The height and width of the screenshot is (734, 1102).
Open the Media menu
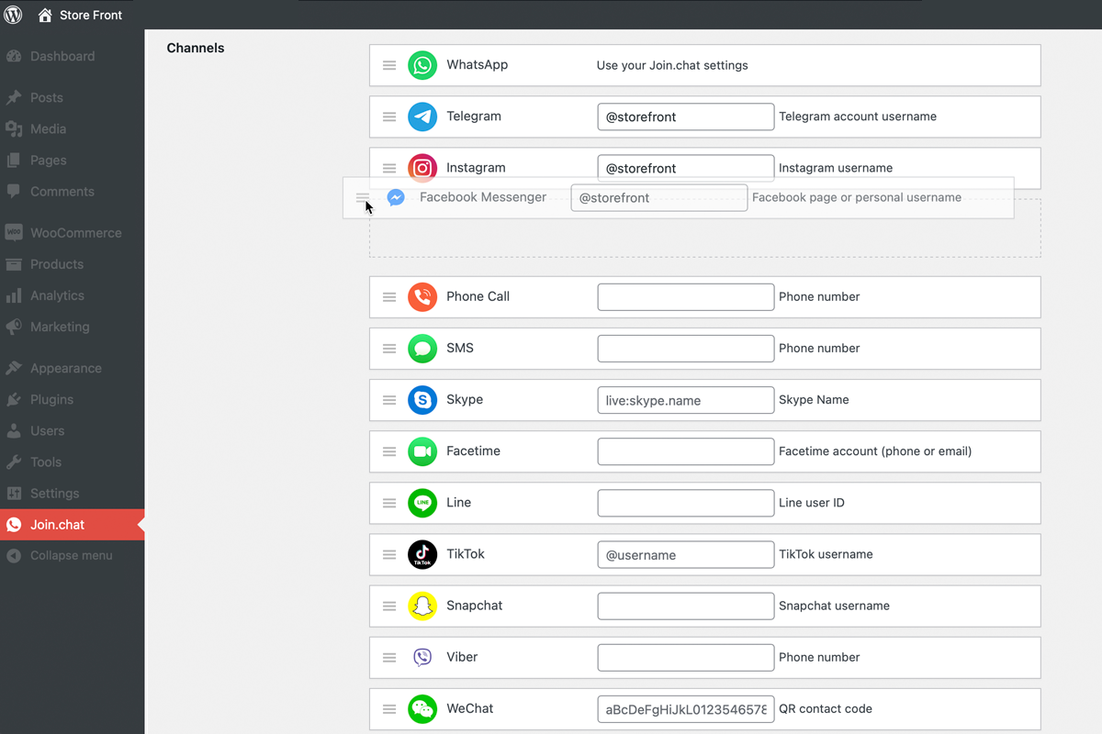point(72,128)
